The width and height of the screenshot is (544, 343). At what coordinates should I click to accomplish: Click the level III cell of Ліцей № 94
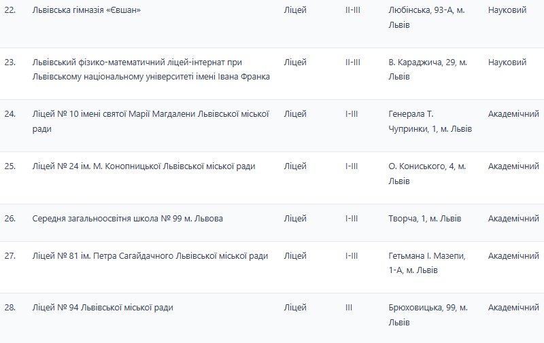[349, 308]
